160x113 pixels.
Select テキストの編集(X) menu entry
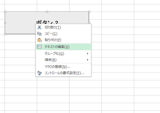(63, 47)
